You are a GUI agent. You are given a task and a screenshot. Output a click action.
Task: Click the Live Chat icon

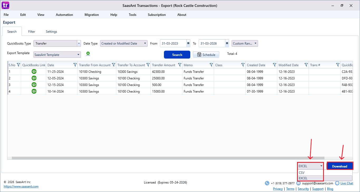pos(337,183)
